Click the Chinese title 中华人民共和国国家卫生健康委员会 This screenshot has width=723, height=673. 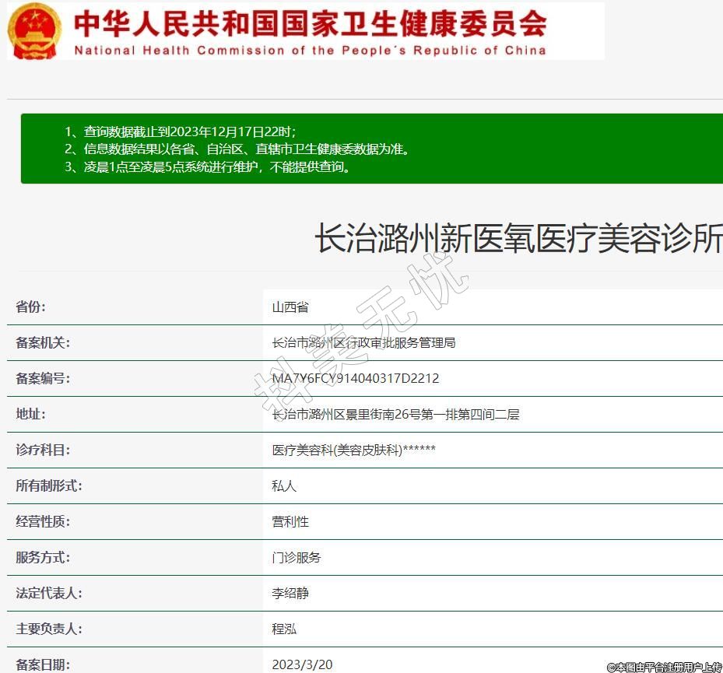click(310, 24)
